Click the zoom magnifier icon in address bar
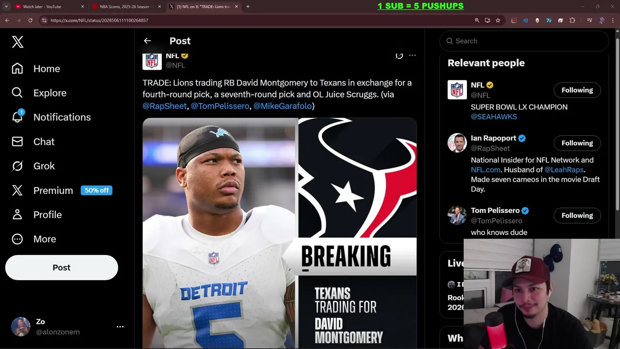Screen dimensions: 620x349 click(477, 20)
